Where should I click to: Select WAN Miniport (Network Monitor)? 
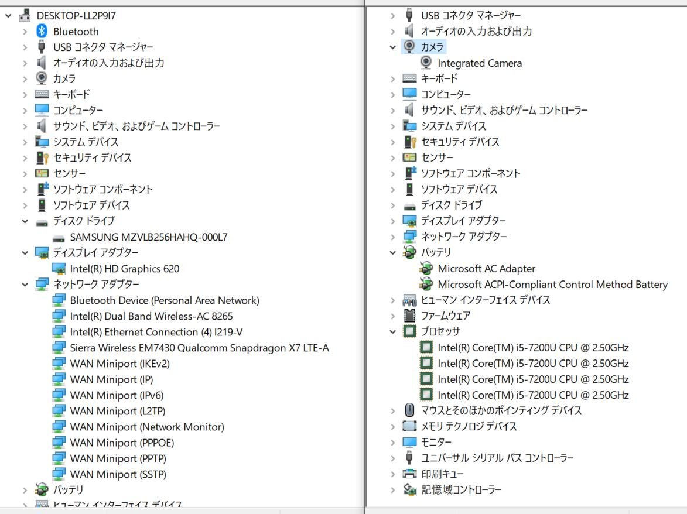click(x=147, y=426)
